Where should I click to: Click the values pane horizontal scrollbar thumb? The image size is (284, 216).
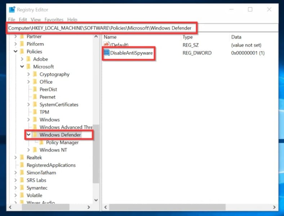click(x=167, y=207)
